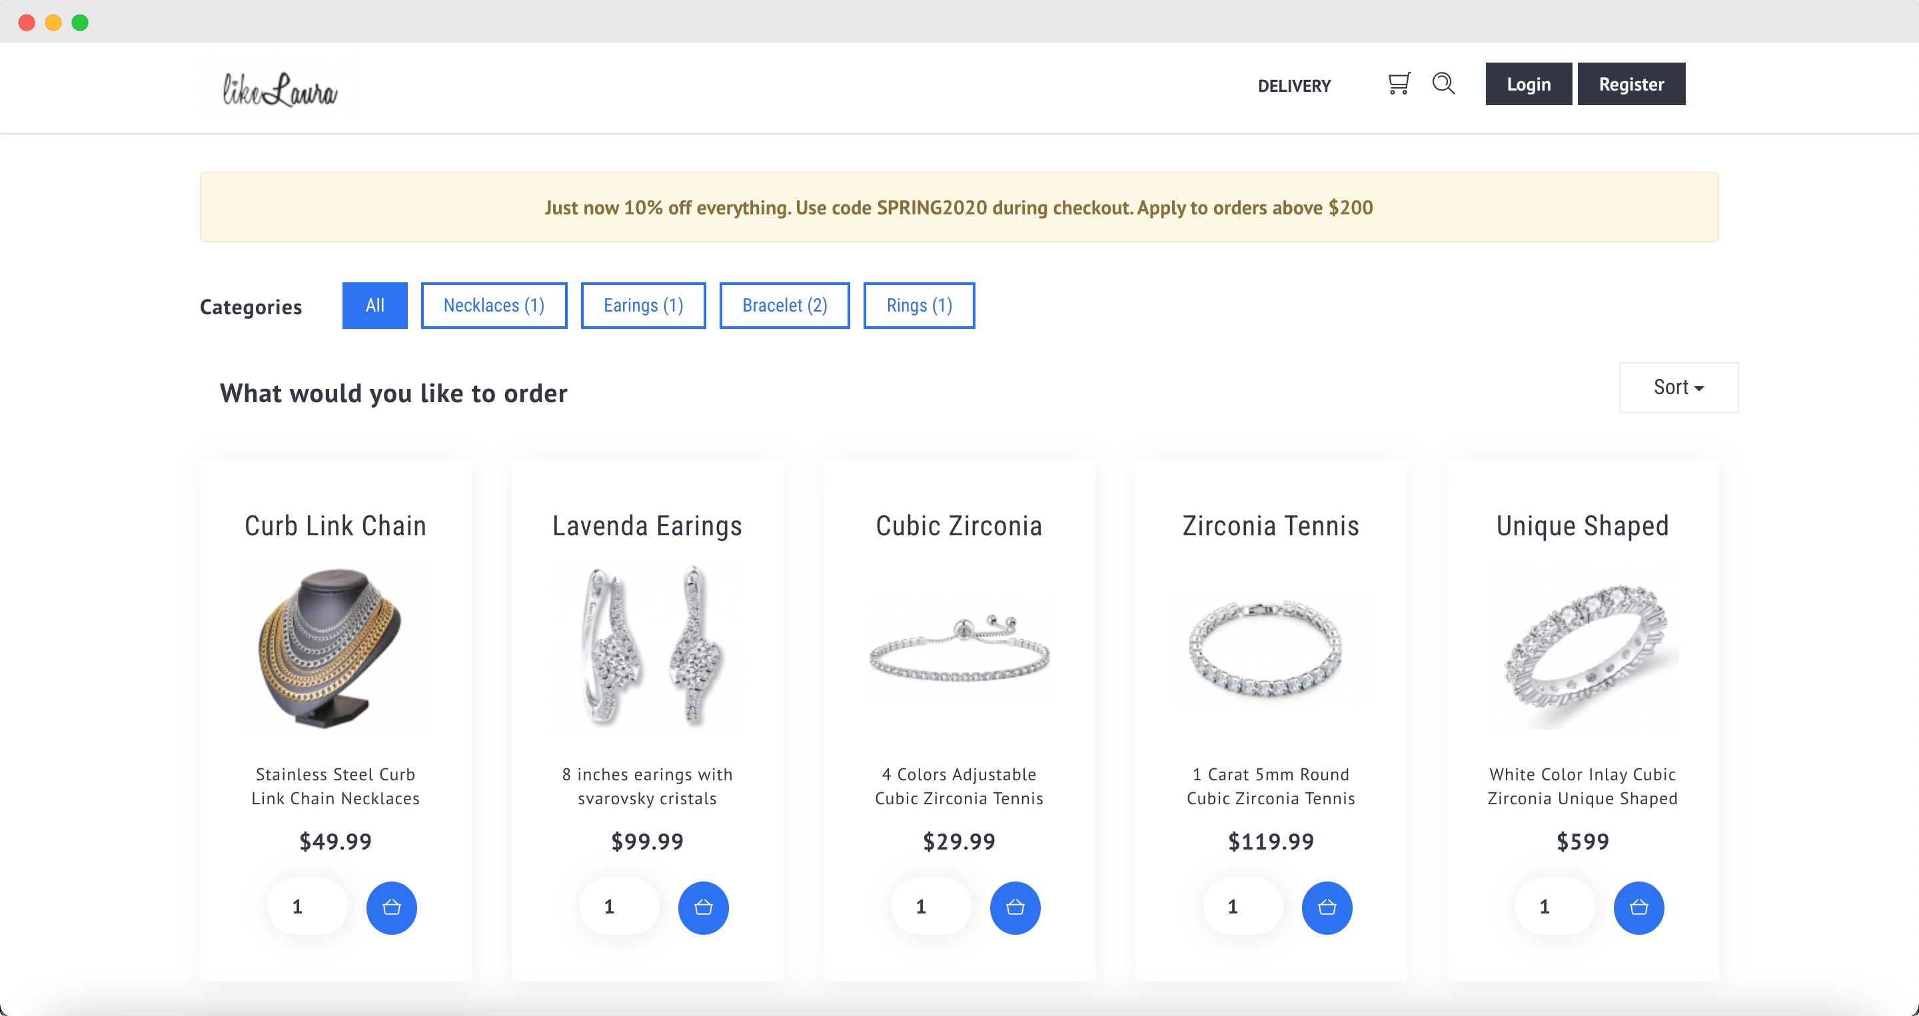Show the Rings category
Screen dimensions: 1919x1016
pyautogui.click(x=919, y=305)
